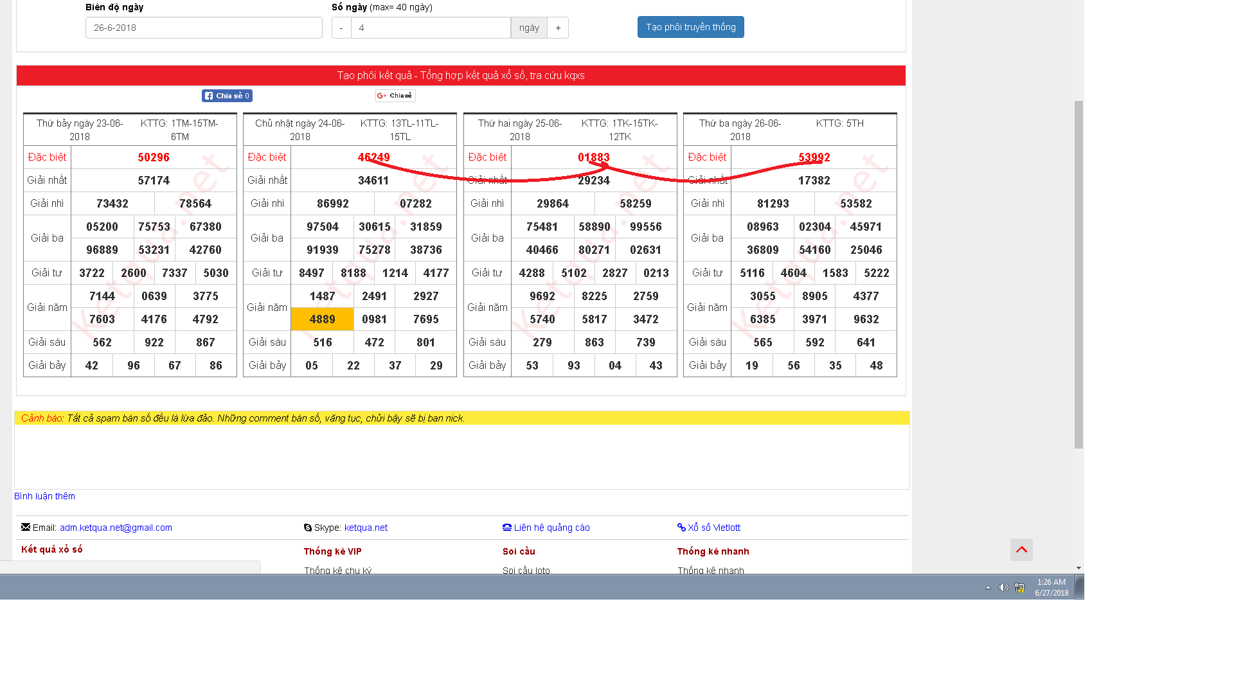Click the email envelope icon
Screen dimensions: 1234x694
point(26,527)
